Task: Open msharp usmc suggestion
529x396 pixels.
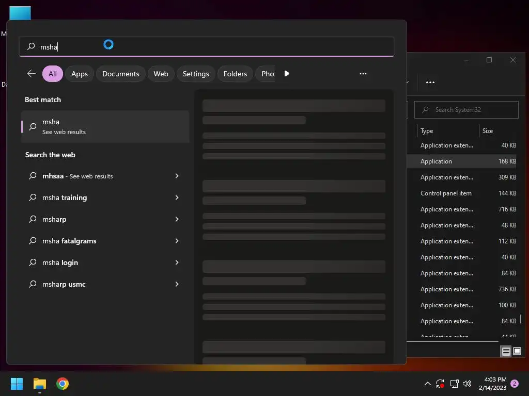Action: (x=105, y=284)
